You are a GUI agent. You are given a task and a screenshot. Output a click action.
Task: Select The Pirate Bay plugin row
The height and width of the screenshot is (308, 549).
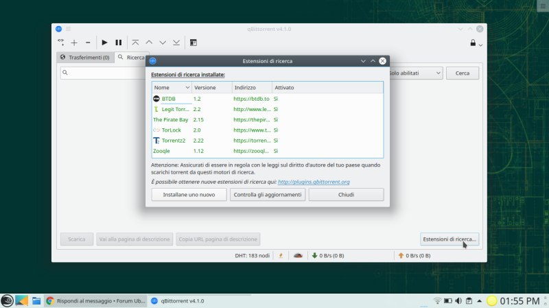coord(268,119)
